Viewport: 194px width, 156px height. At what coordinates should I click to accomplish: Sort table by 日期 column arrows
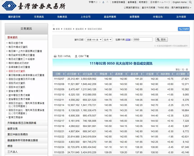pos(64,74)
